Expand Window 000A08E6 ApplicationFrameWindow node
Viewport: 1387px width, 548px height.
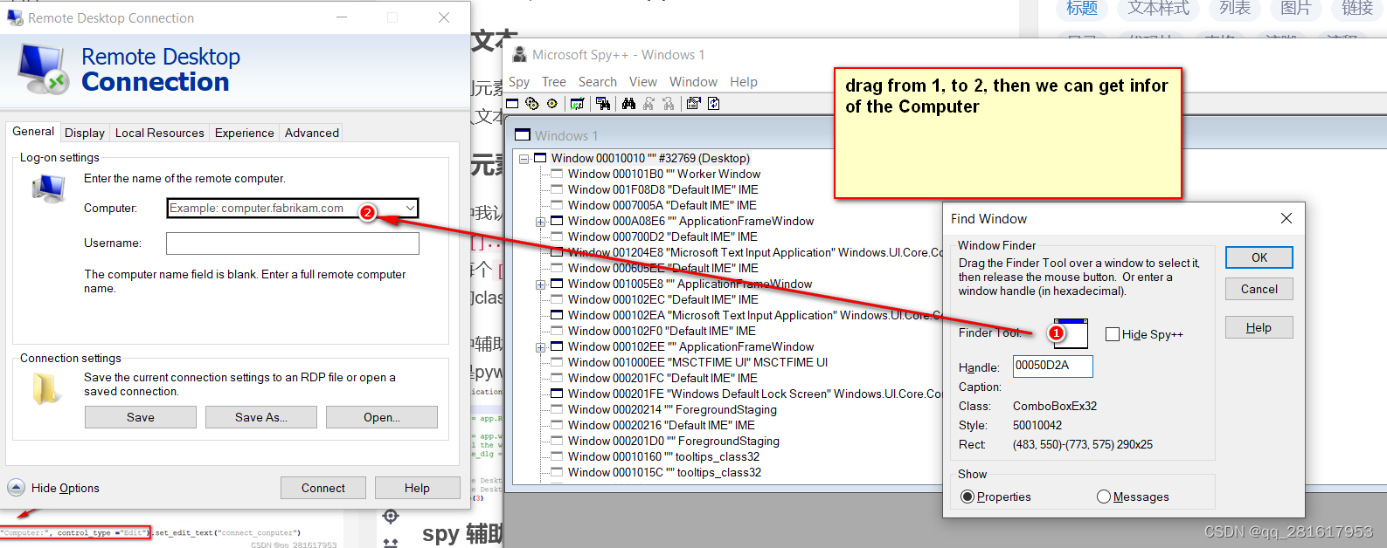(x=541, y=222)
